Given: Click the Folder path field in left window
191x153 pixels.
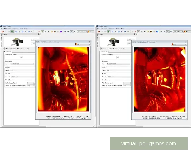Looking at the screenshot, I should pyautogui.click(x=22, y=64).
